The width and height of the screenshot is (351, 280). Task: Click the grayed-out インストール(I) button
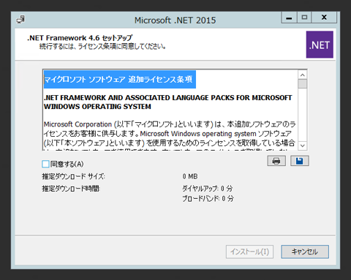[249, 251]
